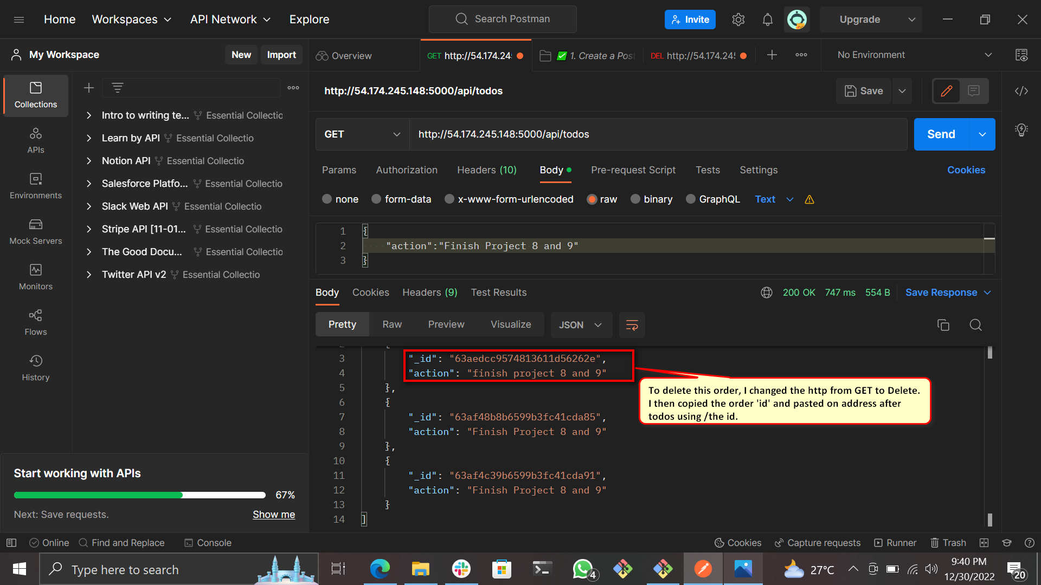Image resolution: width=1041 pixels, height=585 pixels.
Task: View request History
Action: [x=35, y=368]
